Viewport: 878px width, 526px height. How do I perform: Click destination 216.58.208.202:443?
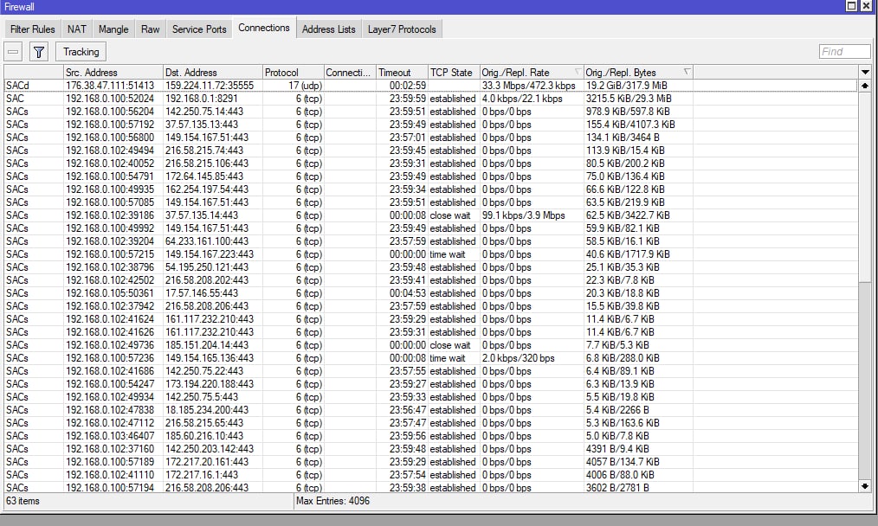(x=207, y=280)
